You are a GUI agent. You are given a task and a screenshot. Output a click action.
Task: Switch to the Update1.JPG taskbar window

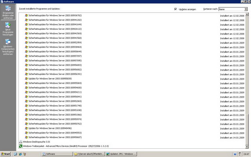(121, 154)
